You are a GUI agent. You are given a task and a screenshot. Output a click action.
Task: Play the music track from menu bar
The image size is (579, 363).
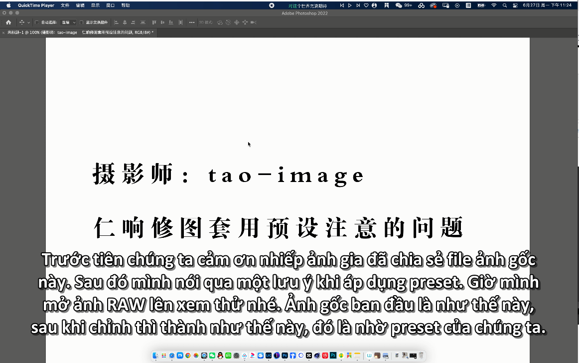click(350, 5)
